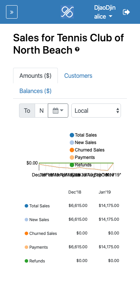Click the date input field beside To
Screen dimensions: 140x284
point(41,111)
